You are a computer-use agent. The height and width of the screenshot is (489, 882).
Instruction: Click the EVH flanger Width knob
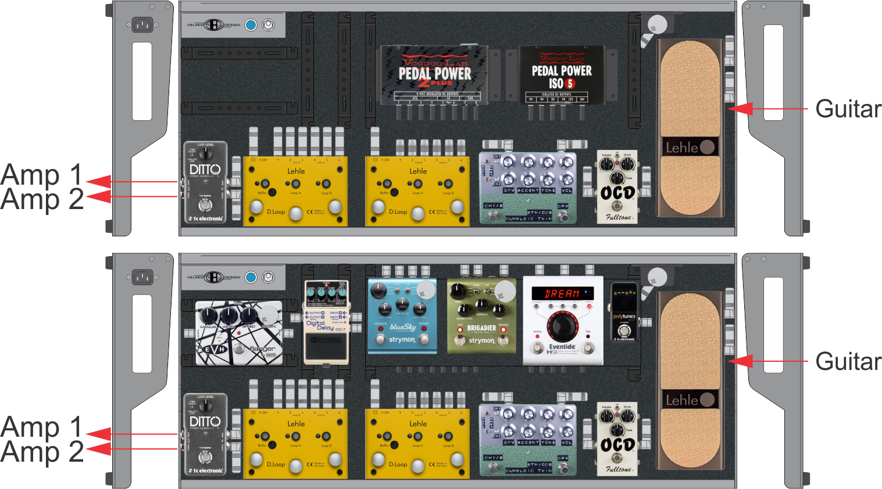click(229, 315)
